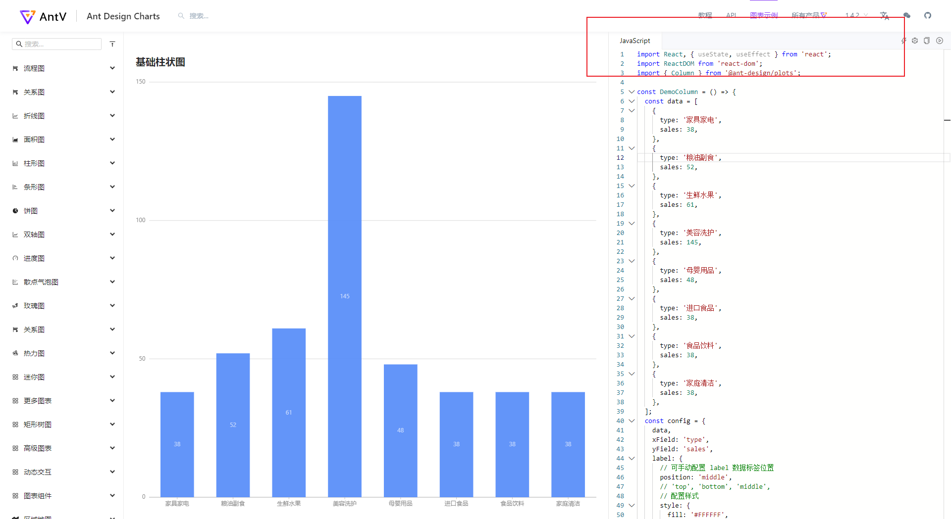The image size is (951, 519).
Task: Open the version 1.4.2 dropdown
Action: pos(854,15)
